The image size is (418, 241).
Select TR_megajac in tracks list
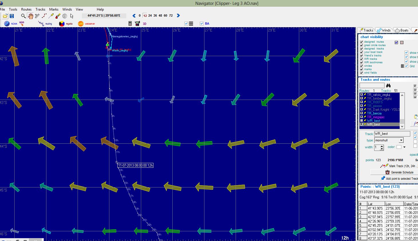(380, 117)
